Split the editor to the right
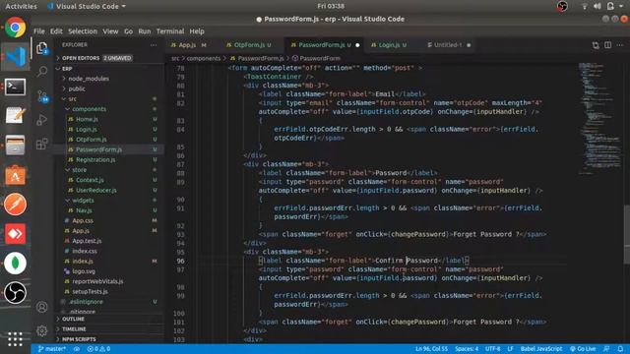Viewport: 630px width, 354px height. [x=608, y=45]
